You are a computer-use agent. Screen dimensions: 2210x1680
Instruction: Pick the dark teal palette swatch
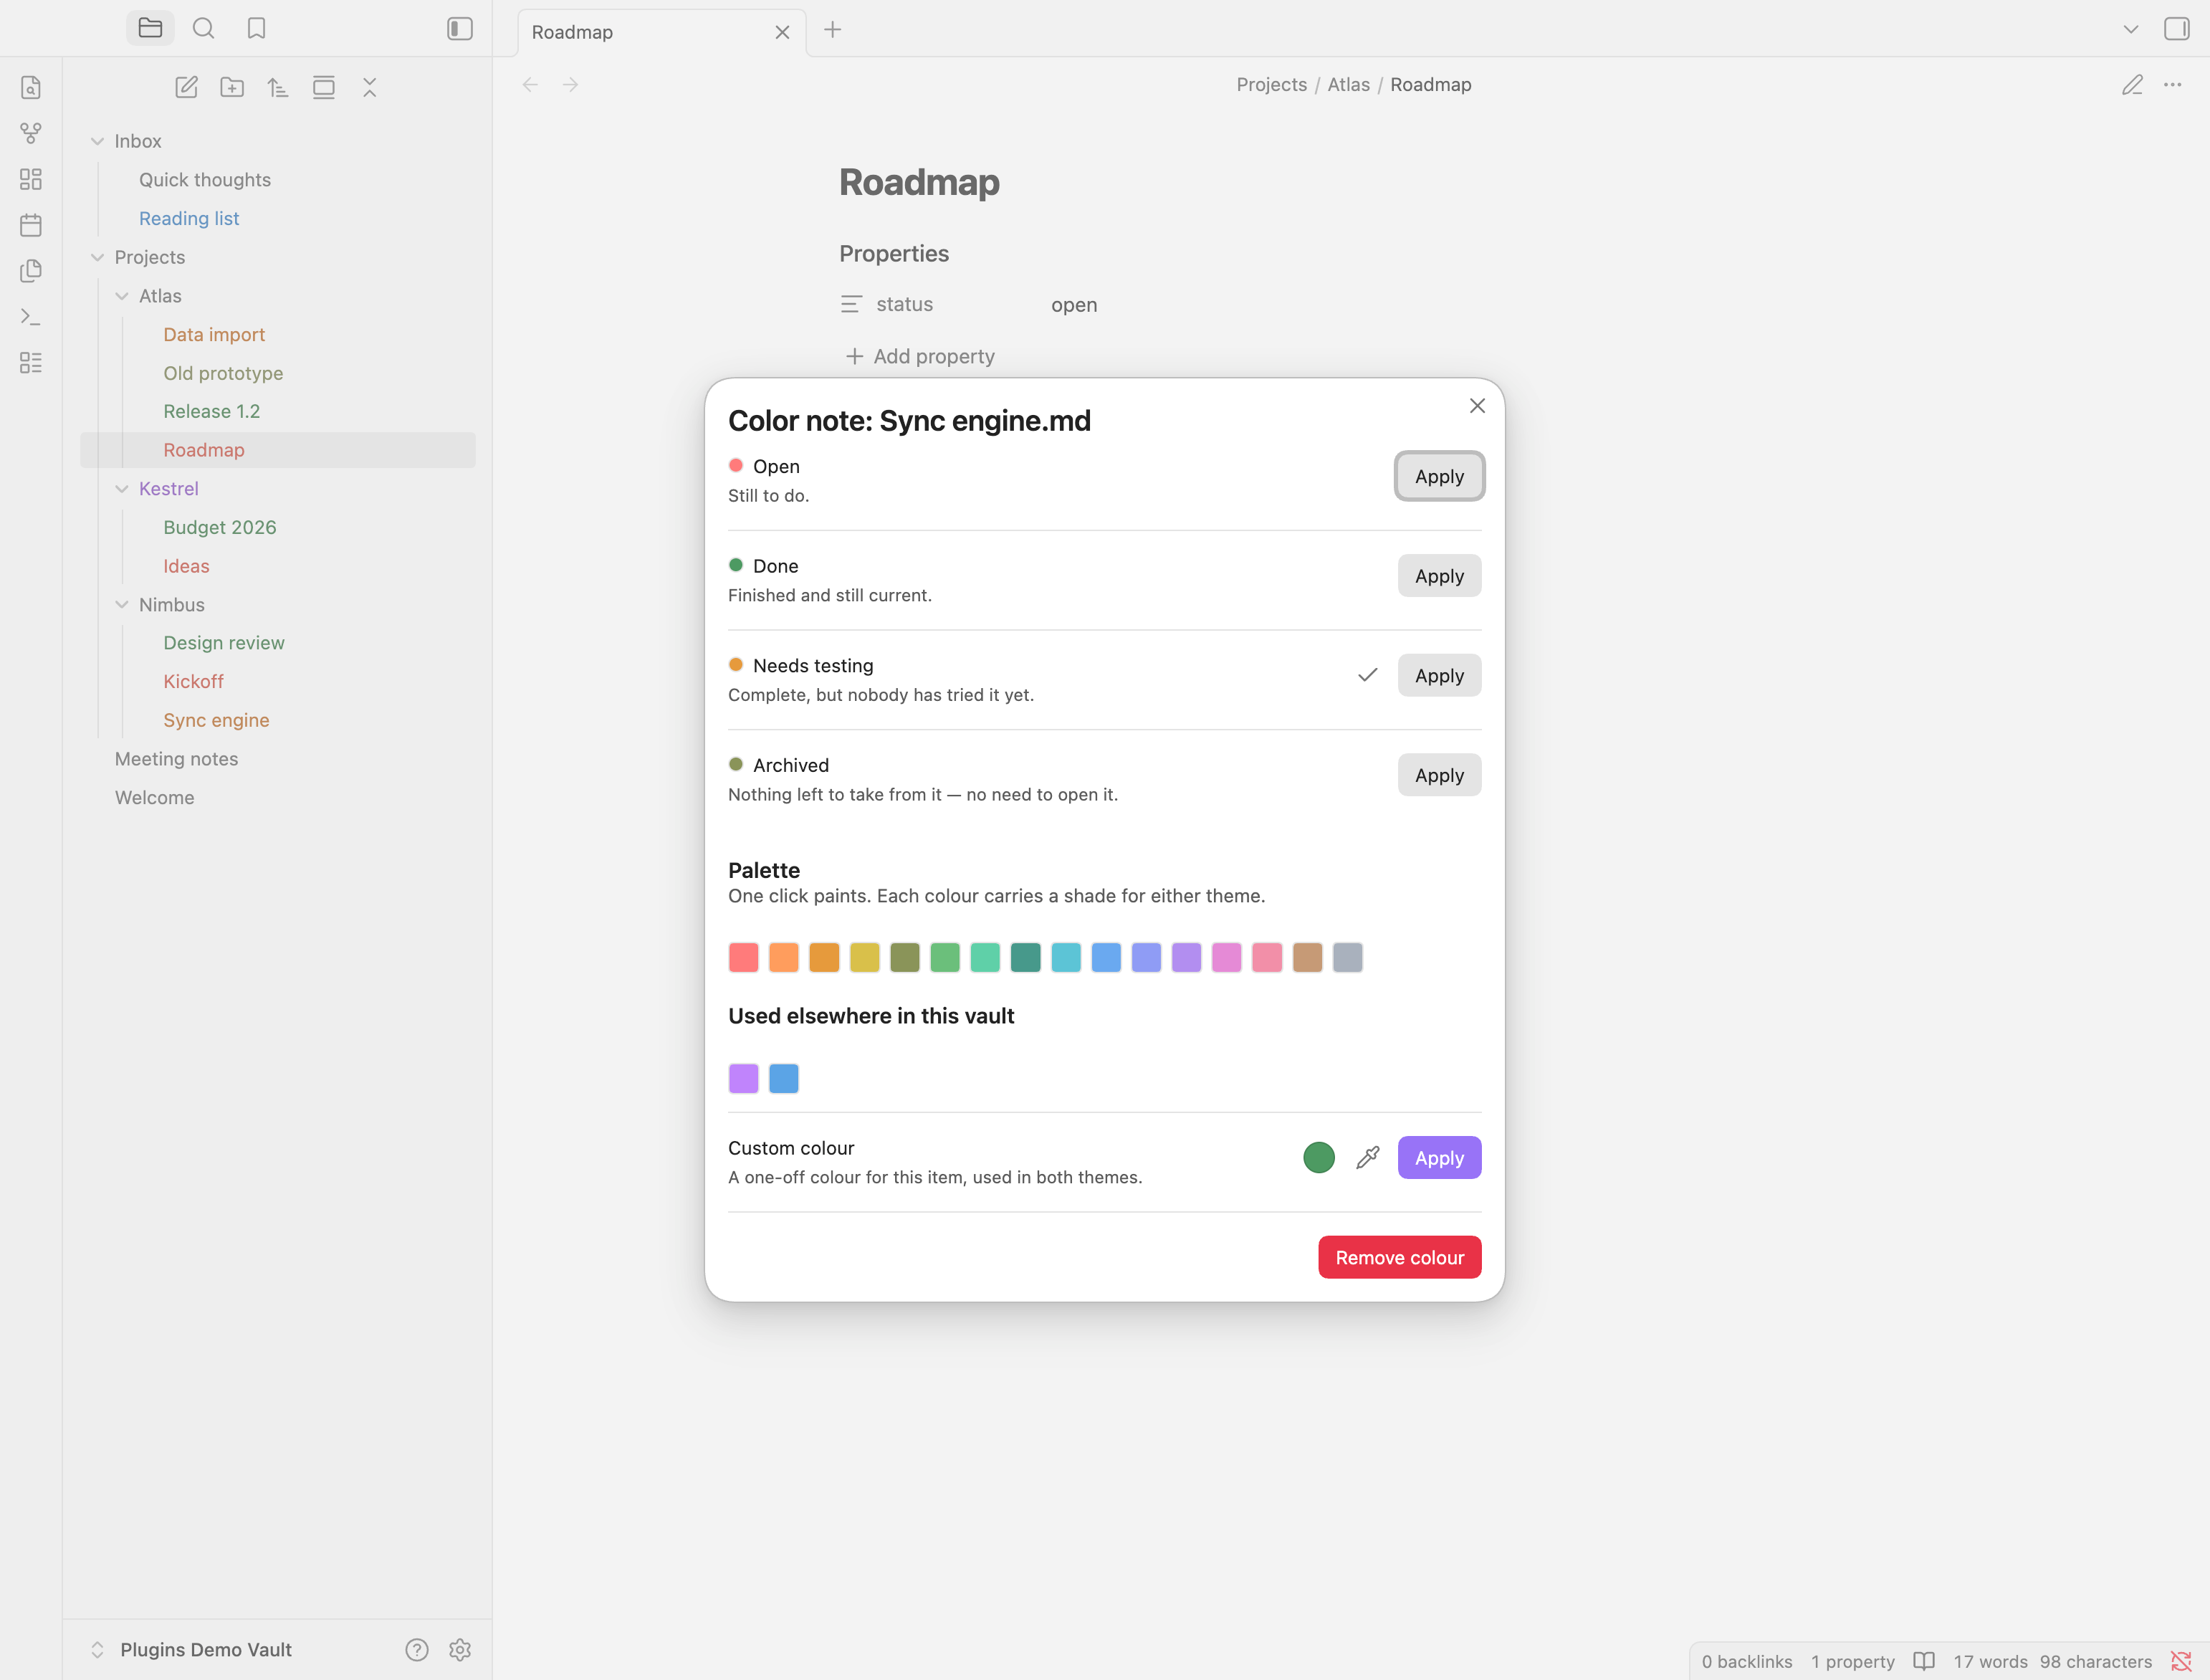pos(1025,957)
